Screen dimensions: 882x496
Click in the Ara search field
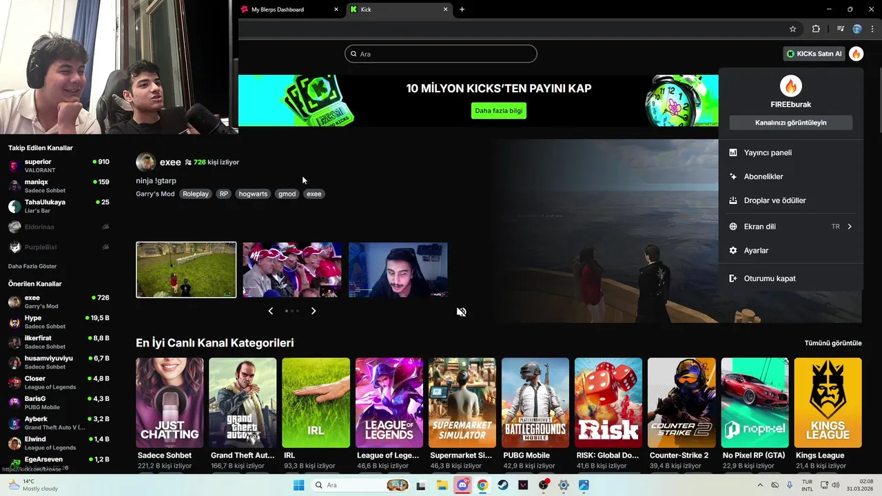click(441, 54)
